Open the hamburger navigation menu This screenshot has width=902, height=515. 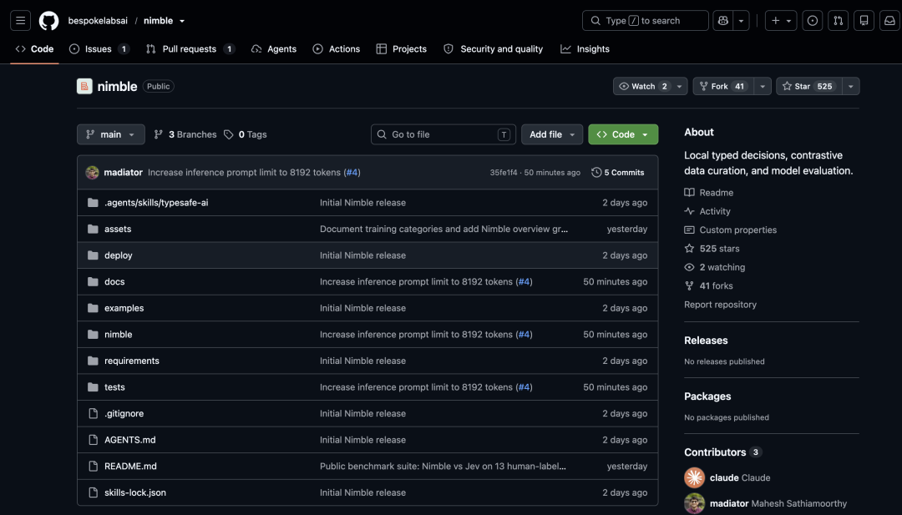pyautogui.click(x=20, y=21)
